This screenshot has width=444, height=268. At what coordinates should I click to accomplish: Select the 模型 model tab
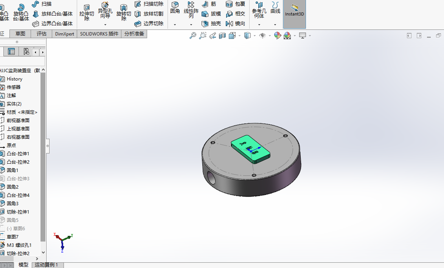pyautogui.click(x=23, y=265)
